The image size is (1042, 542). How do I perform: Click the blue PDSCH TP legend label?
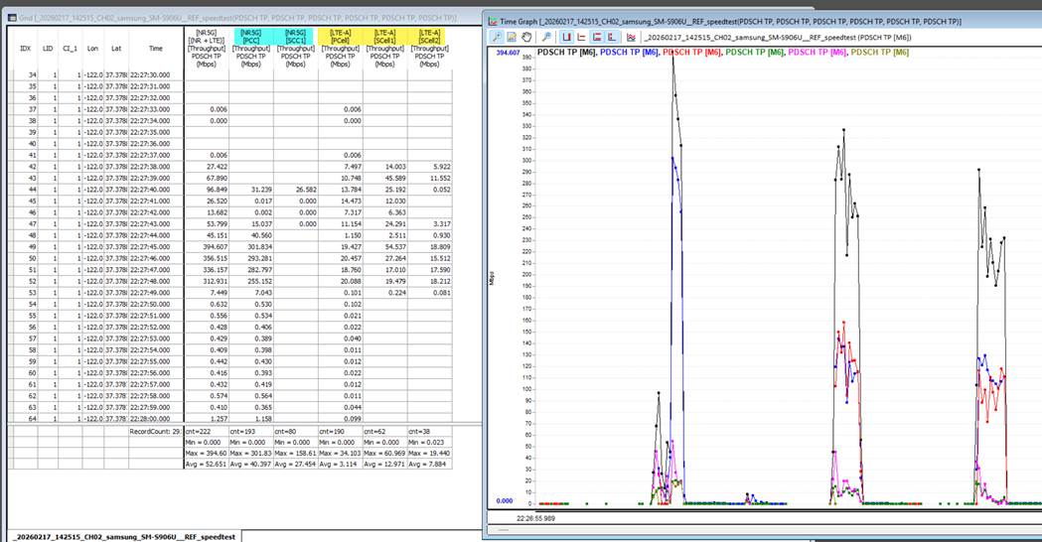point(630,52)
